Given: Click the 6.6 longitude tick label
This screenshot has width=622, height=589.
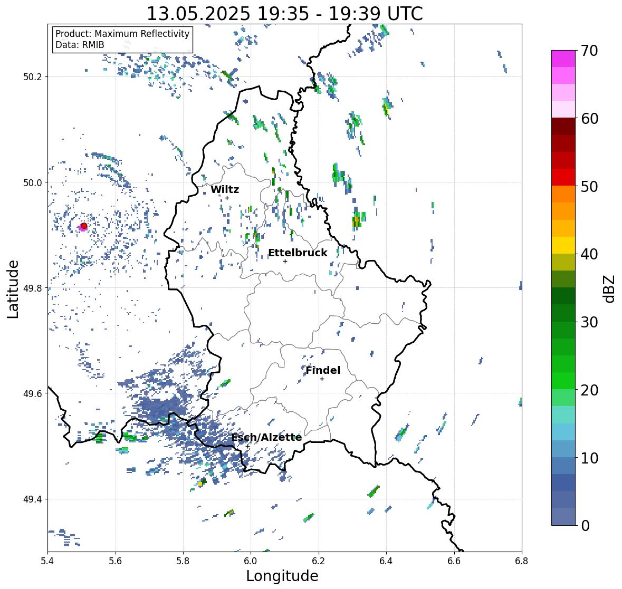Looking at the screenshot, I should (x=454, y=561).
